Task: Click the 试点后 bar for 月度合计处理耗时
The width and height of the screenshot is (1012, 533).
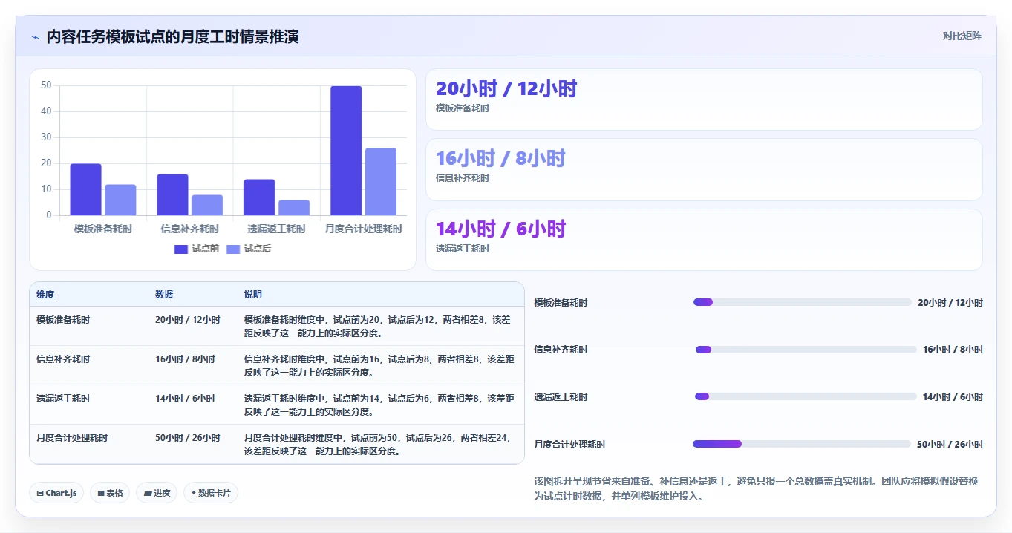Action: coord(381,182)
